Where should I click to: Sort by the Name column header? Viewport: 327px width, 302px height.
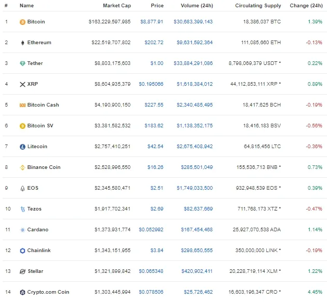click(x=27, y=6)
